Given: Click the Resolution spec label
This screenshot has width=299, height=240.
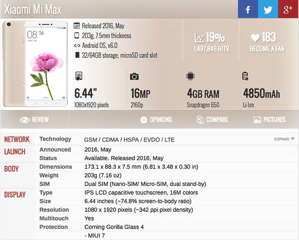Looking at the screenshot, I should point(54,210).
